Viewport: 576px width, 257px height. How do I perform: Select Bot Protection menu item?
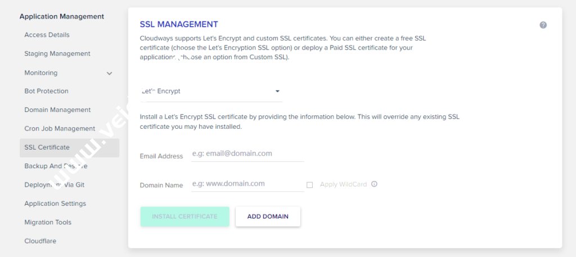pyautogui.click(x=47, y=91)
